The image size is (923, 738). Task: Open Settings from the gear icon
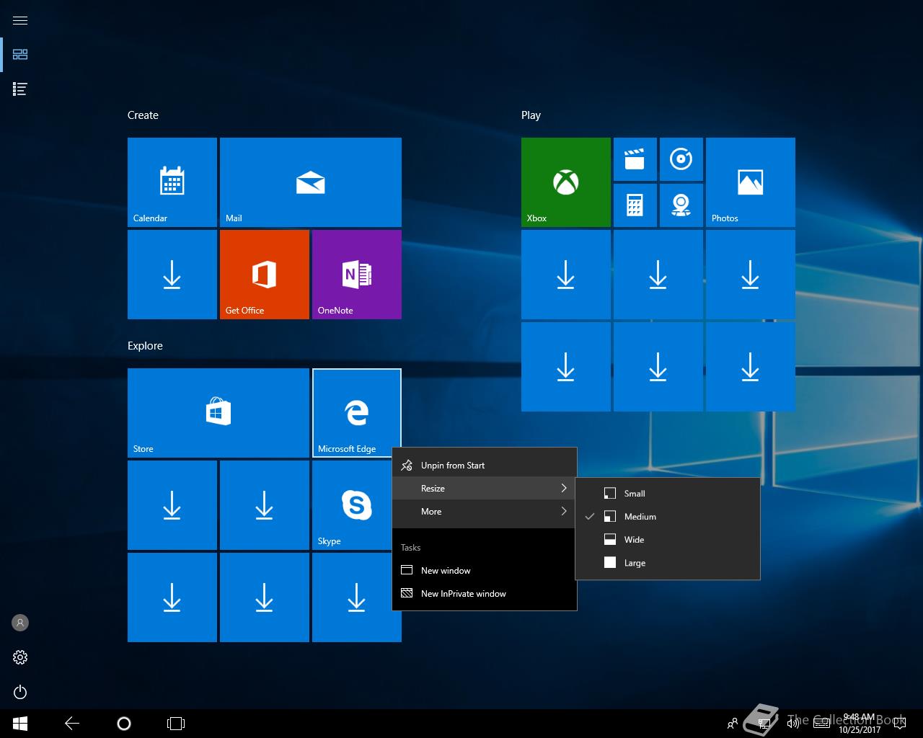20,657
